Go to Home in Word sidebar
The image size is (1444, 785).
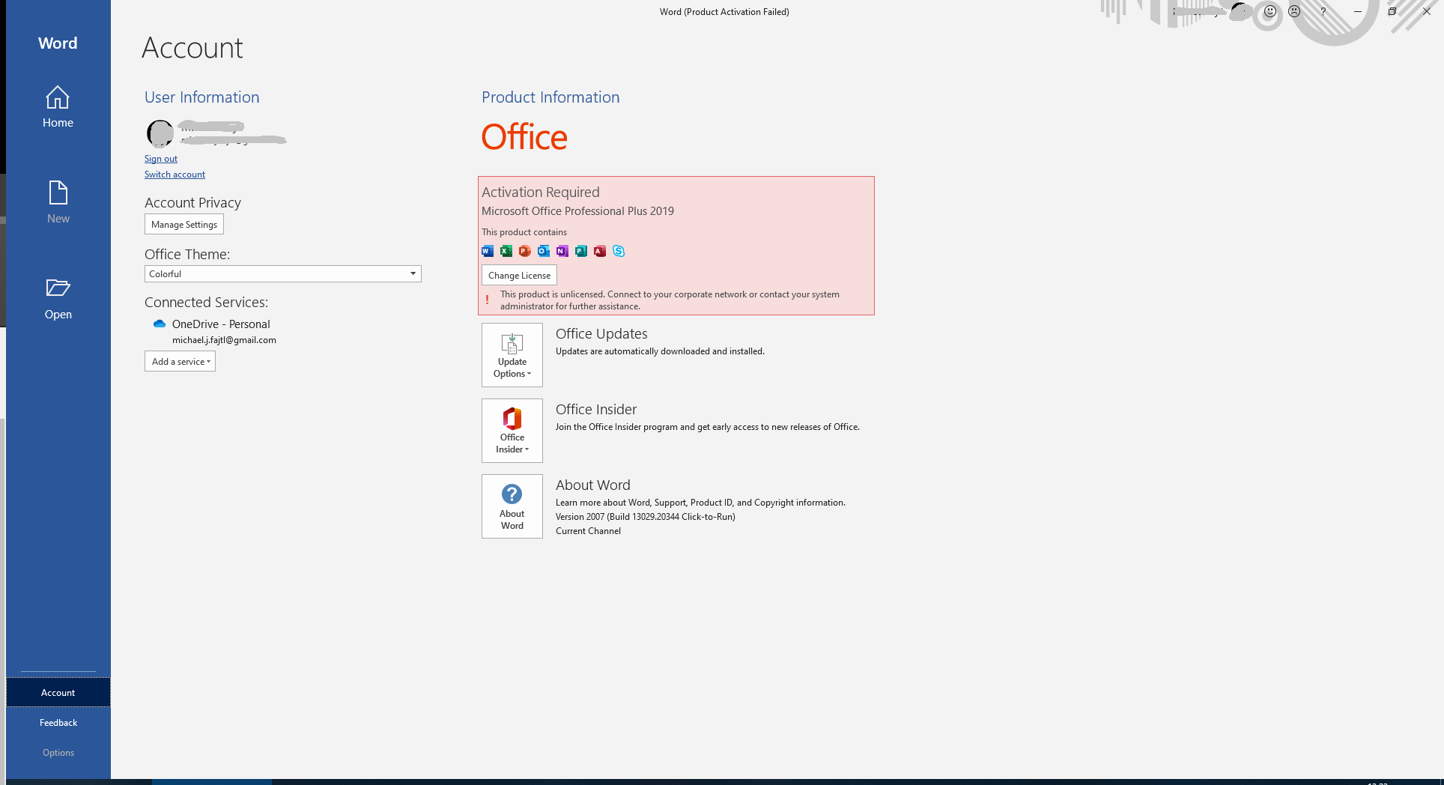[x=58, y=107]
